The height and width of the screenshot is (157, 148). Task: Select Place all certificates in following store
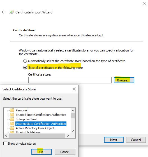click(25, 68)
